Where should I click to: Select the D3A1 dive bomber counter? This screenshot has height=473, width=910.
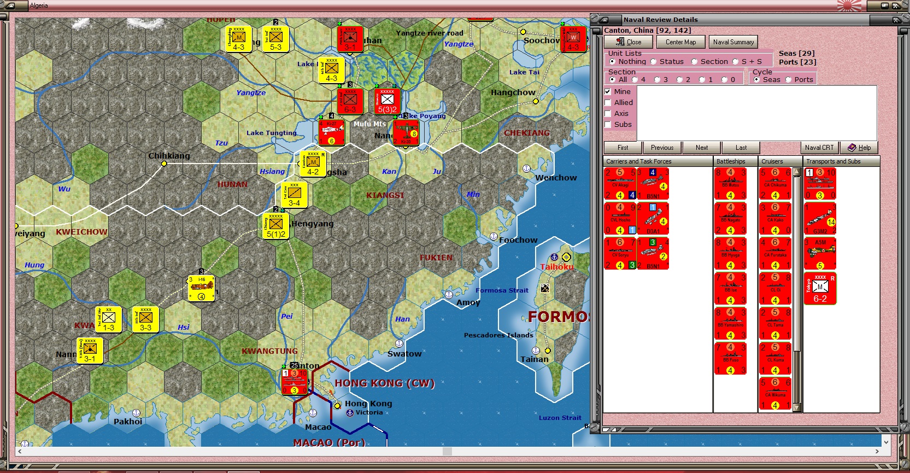click(653, 219)
